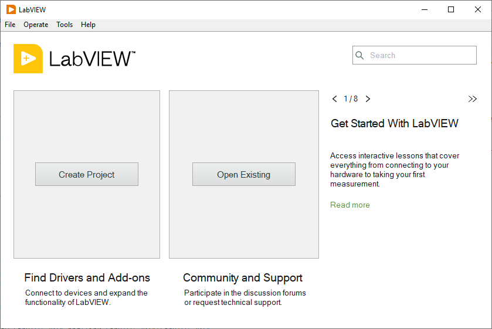The width and height of the screenshot is (492, 329).
Task: Click the magnifying glass search icon
Action: 360,55
